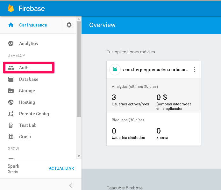Click the GROW section label

point(13,149)
